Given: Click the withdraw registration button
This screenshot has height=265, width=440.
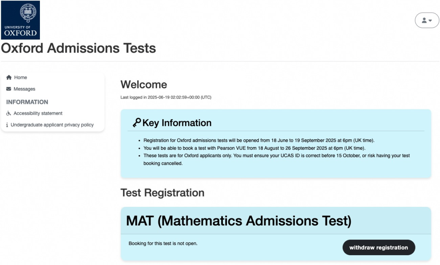Looking at the screenshot, I should (378, 247).
